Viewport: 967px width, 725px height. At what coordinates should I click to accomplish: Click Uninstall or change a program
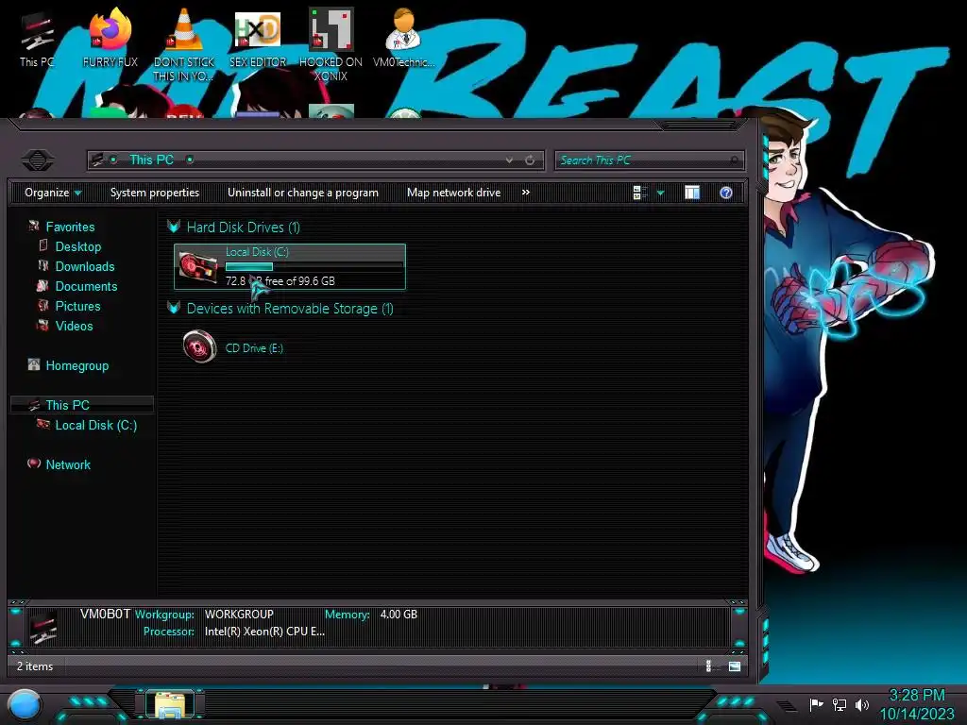pyautogui.click(x=303, y=193)
